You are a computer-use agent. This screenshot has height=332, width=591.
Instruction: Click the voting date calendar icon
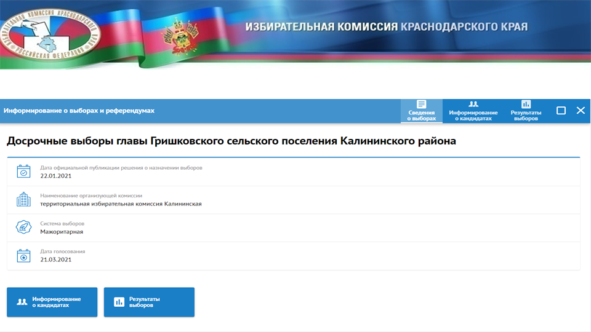tap(23, 256)
